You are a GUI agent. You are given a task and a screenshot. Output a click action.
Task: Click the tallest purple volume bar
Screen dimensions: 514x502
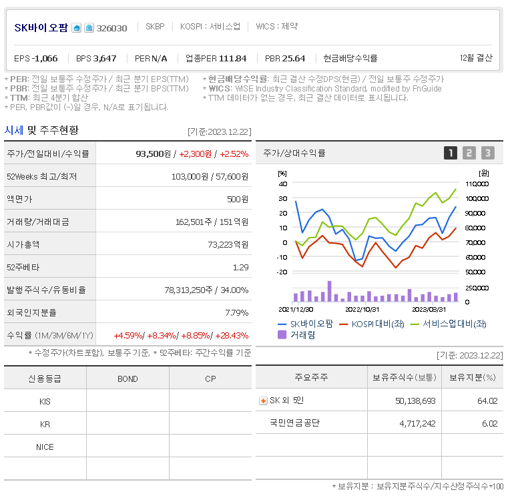[x=330, y=291]
